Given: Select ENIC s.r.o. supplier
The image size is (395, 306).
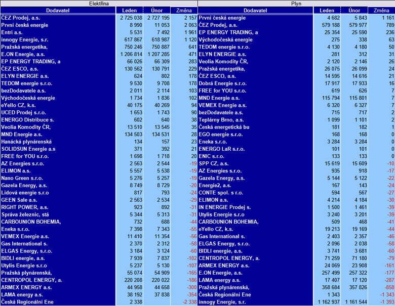Looking at the screenshot, I should pyautogui.click(x=211, y=156).
